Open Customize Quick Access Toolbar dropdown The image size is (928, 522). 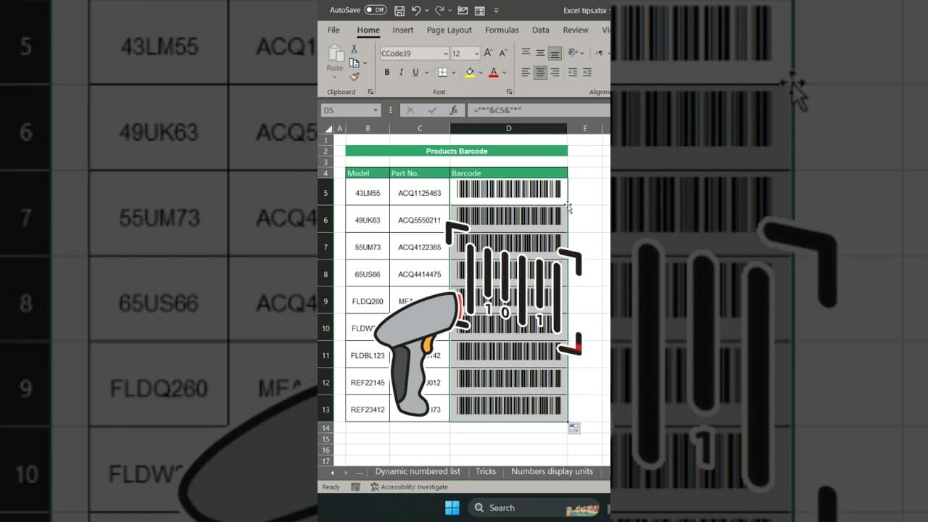pos(496,11)
